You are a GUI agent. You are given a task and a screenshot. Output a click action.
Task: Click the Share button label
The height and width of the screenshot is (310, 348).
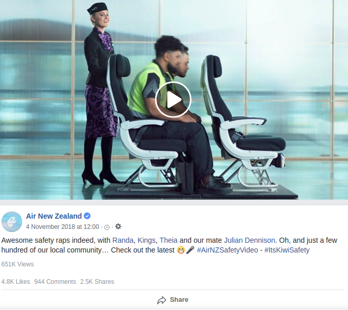pyautogui.click(x=179, y=300)
